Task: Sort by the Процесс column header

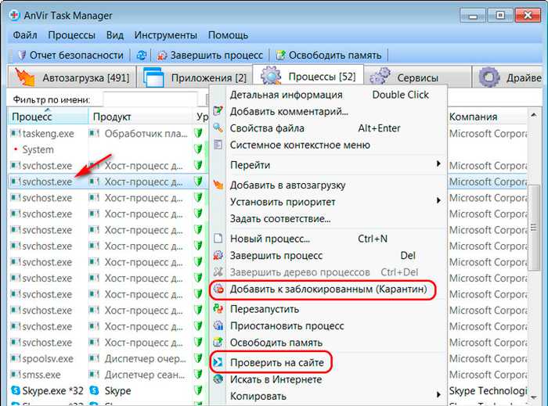Action: [48, 117]
